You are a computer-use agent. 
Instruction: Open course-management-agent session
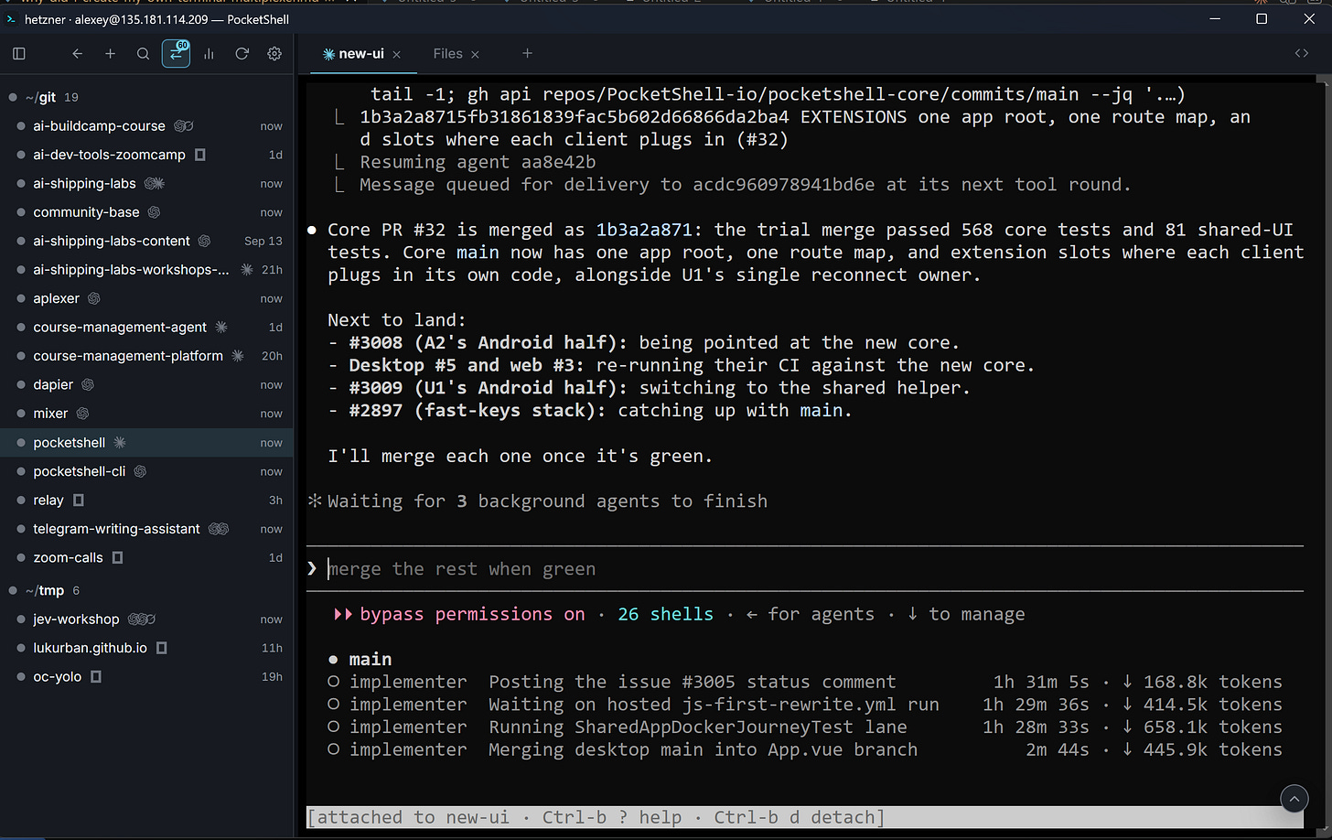146,327
